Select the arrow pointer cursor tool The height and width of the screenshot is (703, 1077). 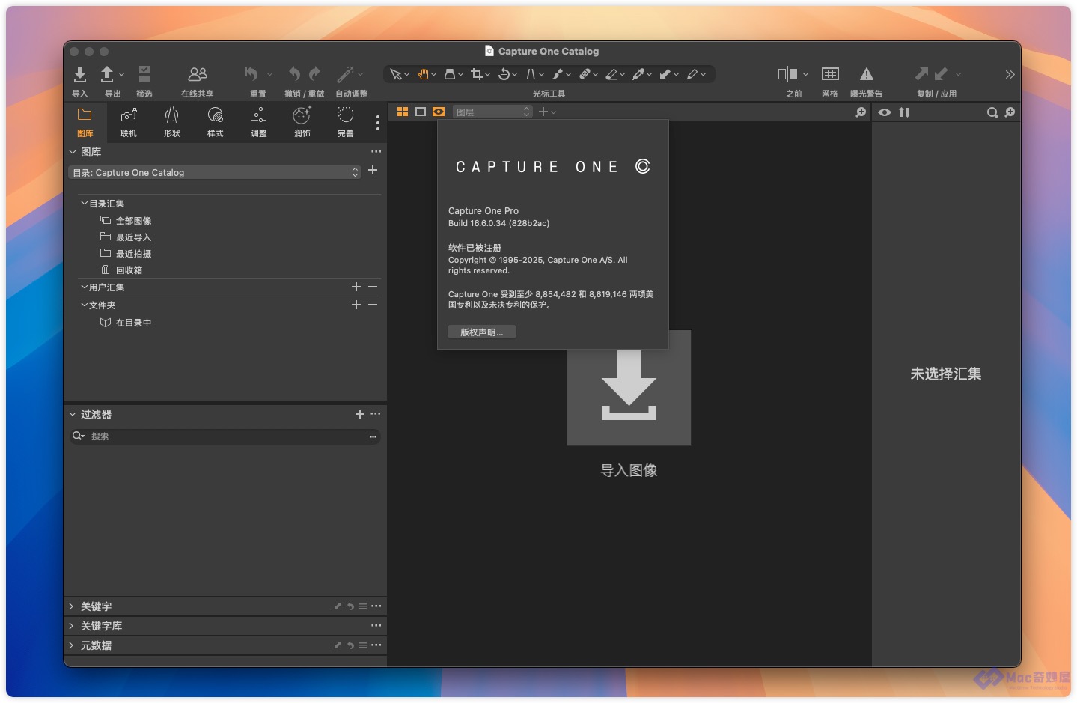click(x=395, y=74)
